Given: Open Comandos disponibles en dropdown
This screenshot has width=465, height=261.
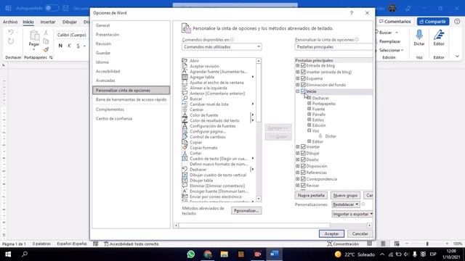Looking at the screenshot, I should tap(222, 46).
